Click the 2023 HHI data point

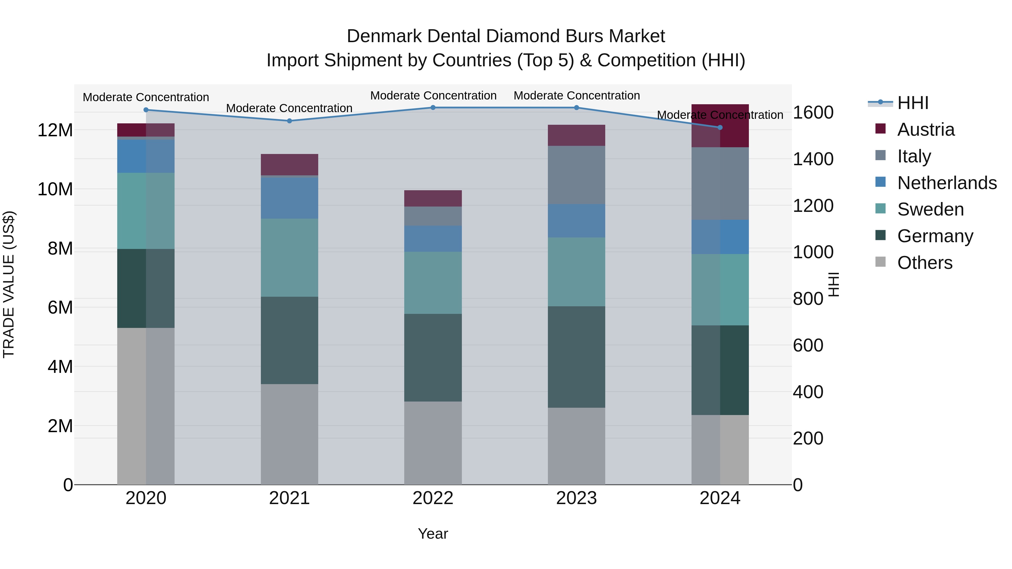(x=576, y=108)
